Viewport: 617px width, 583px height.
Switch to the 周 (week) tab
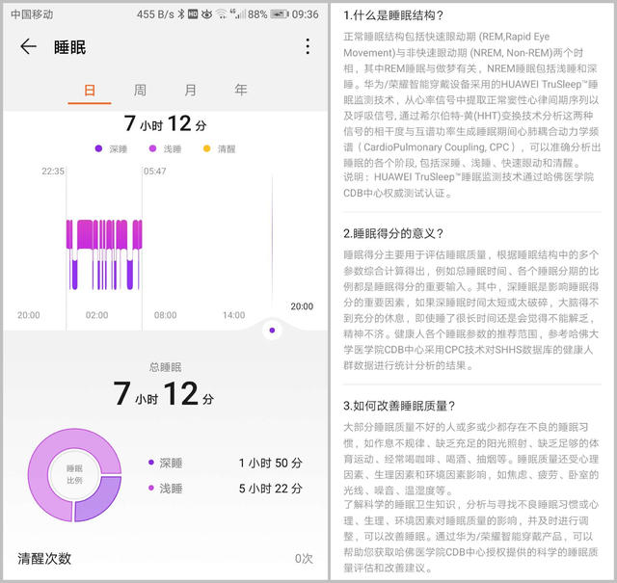(x=140, y=90)
